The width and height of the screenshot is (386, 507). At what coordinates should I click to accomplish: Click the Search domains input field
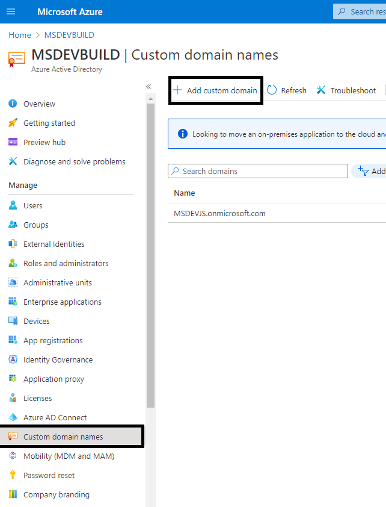258,171
